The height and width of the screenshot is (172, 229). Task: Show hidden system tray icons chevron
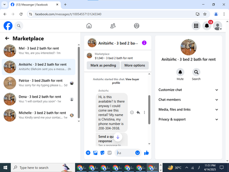pos(186,167)
